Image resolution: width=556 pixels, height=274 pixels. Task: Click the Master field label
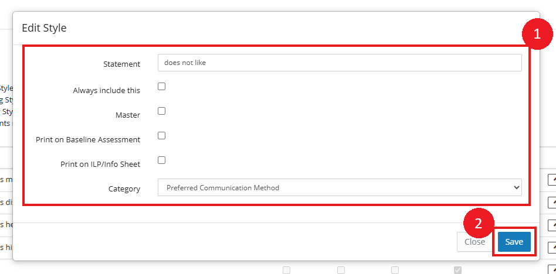click(128, 115)
